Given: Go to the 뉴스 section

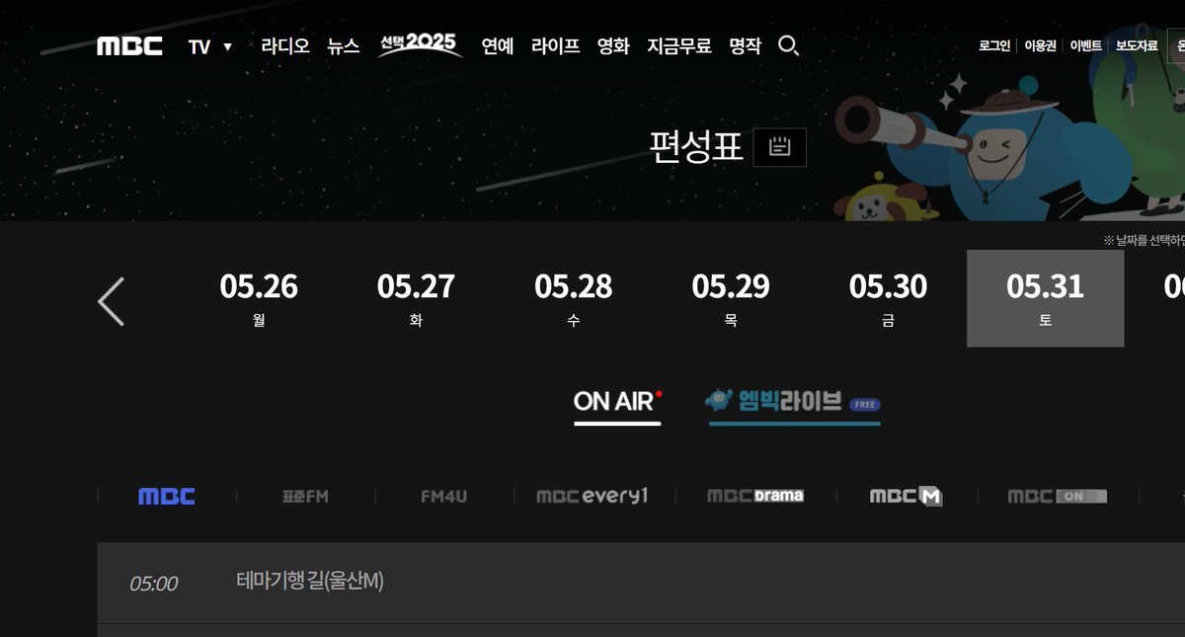Looking at the screenshot, I should 344,45.
